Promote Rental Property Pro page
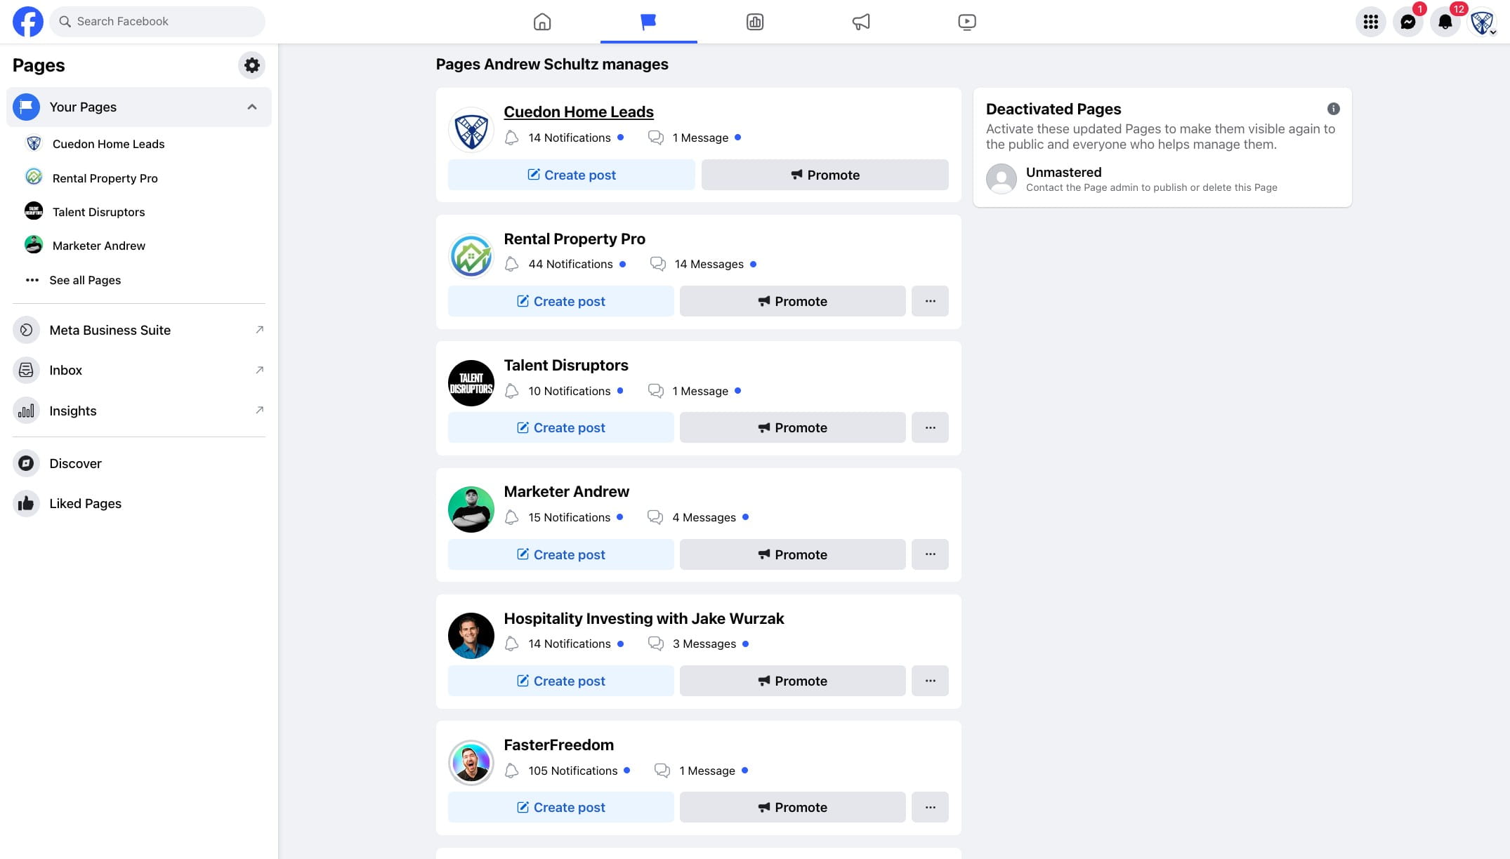1510x859 pixels. point(793,301)
